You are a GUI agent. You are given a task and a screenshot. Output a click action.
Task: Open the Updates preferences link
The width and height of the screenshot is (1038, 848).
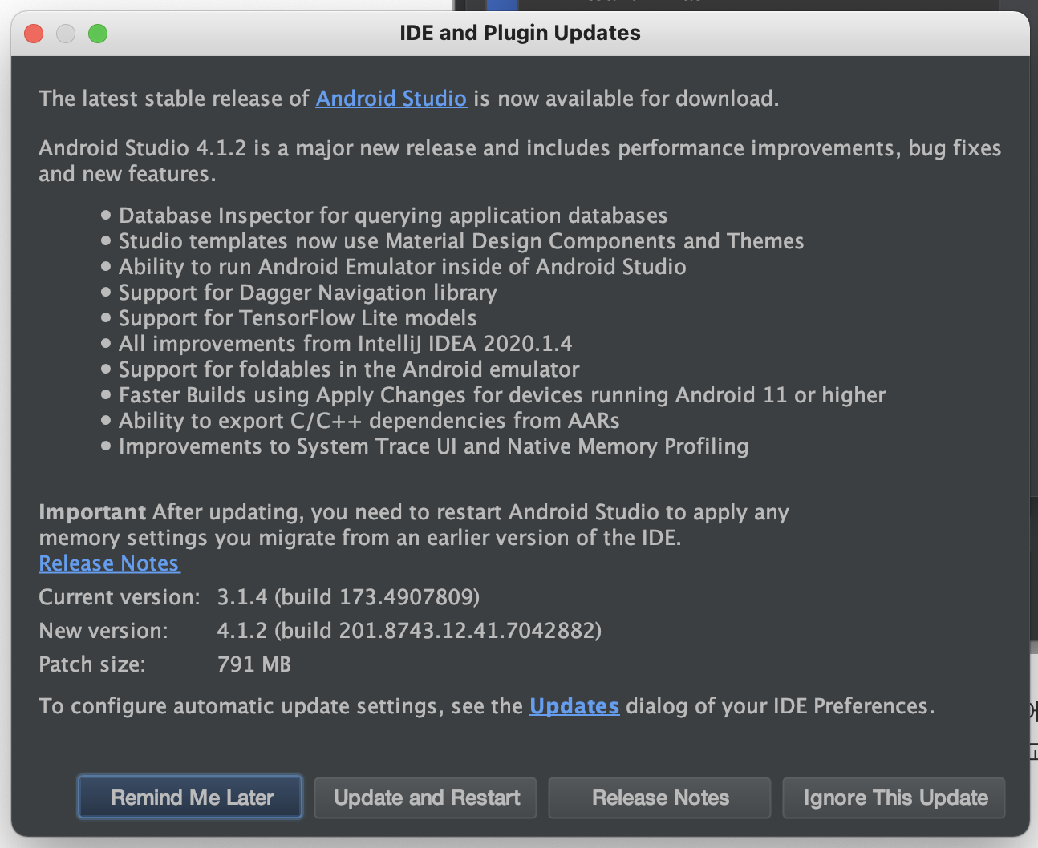pyautogui.click(x=574, y=706)
